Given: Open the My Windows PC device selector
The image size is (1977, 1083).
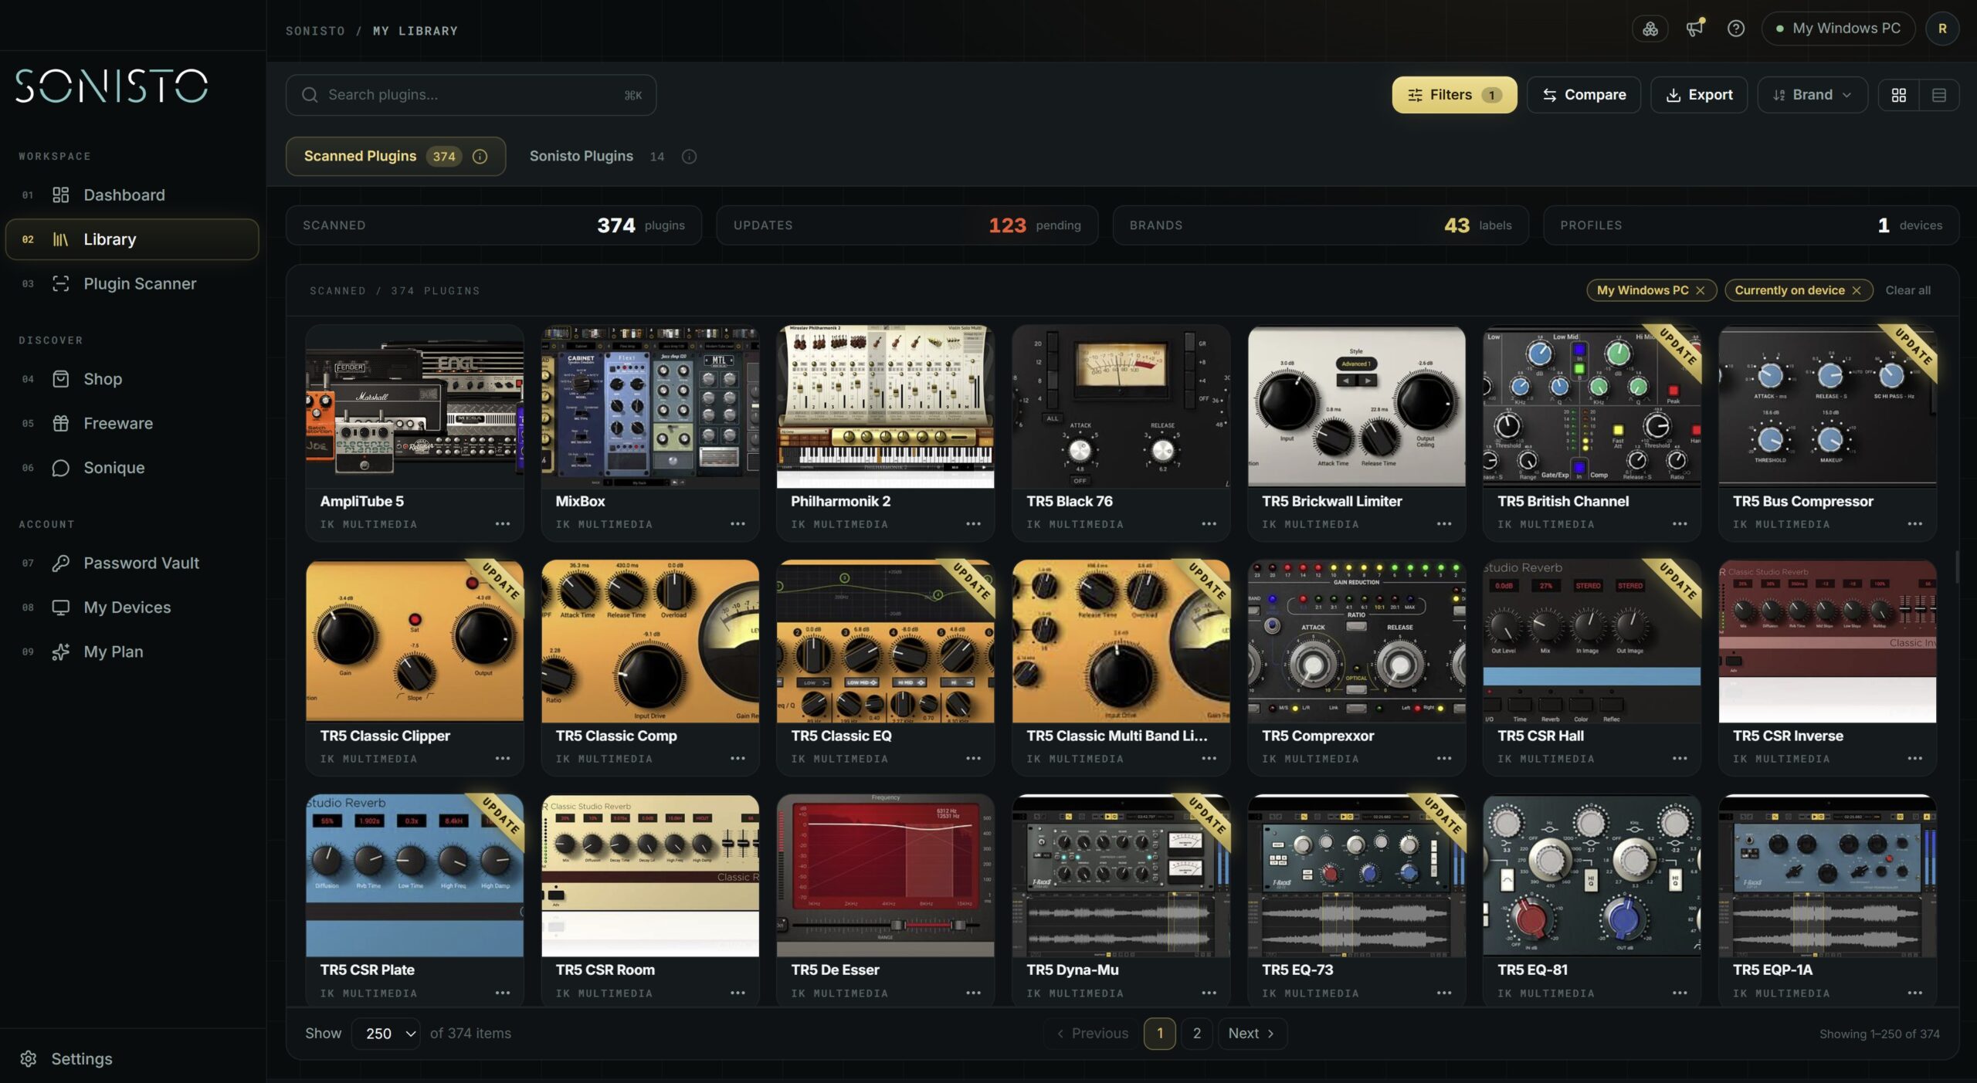Looking at the screenshot, I should point(1838,29).
